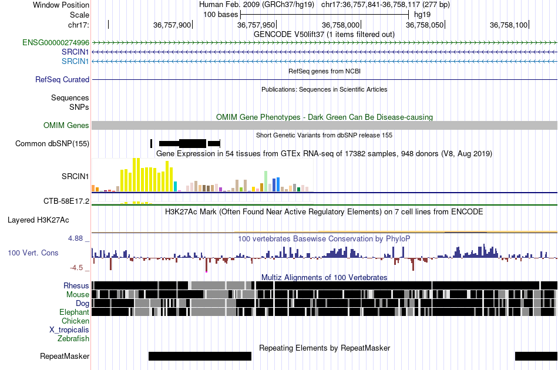The image size is (558, 370).
Task: Select the Dog alignment row label
Action: click(82, 304)
